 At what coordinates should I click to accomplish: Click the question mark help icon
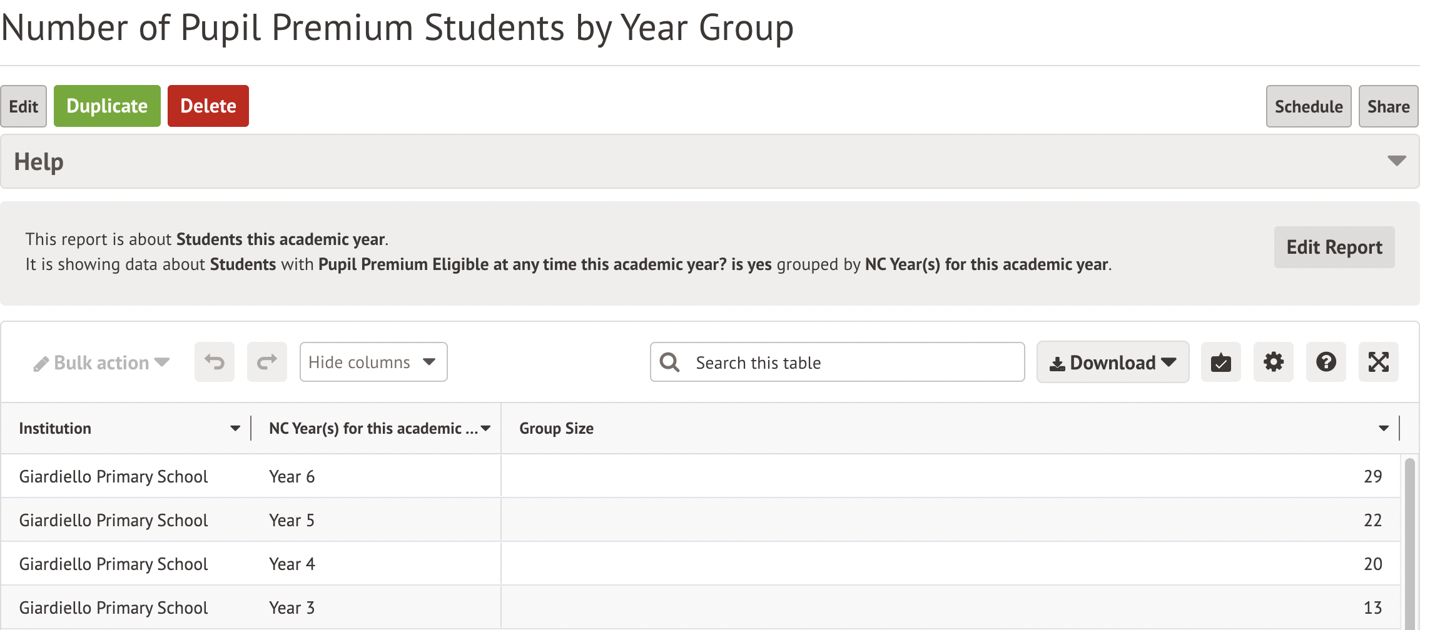[1326, 362]
